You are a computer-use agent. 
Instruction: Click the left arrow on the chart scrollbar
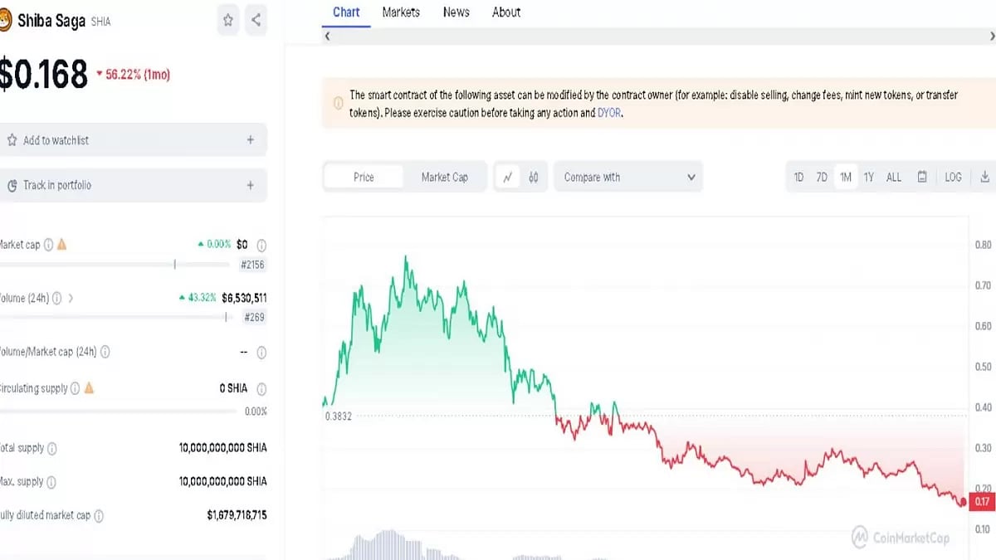coord(327,37)
